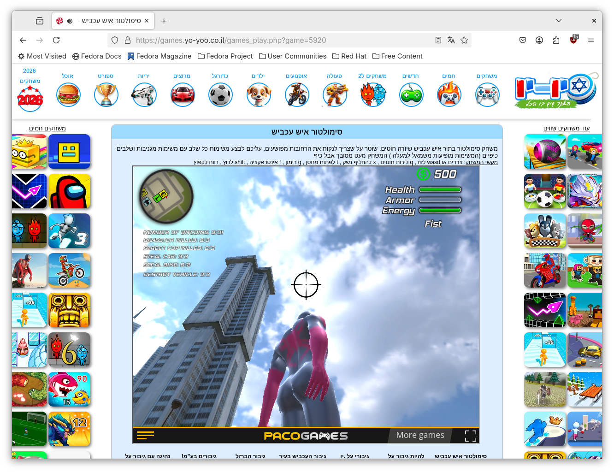This screenshot has height=472, width=614.
Task: Open the two-player games category
Action: [373, 95]
